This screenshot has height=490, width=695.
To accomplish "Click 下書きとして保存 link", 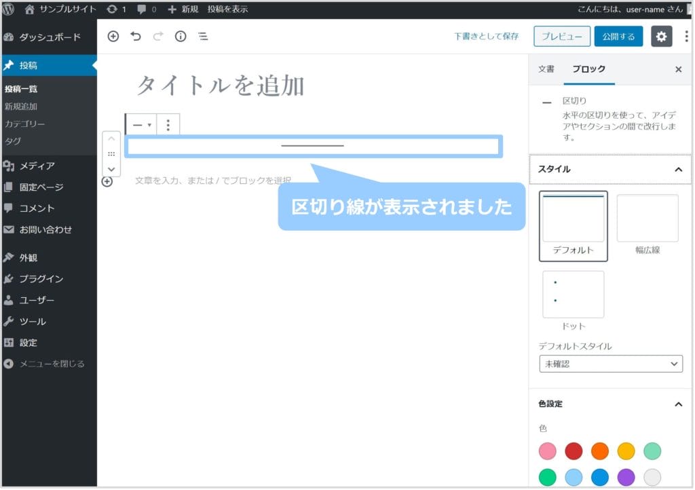I will coord(486,37).
